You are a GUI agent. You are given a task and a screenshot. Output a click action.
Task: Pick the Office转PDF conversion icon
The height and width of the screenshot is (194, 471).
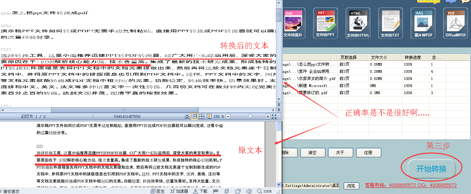(456, 23)
